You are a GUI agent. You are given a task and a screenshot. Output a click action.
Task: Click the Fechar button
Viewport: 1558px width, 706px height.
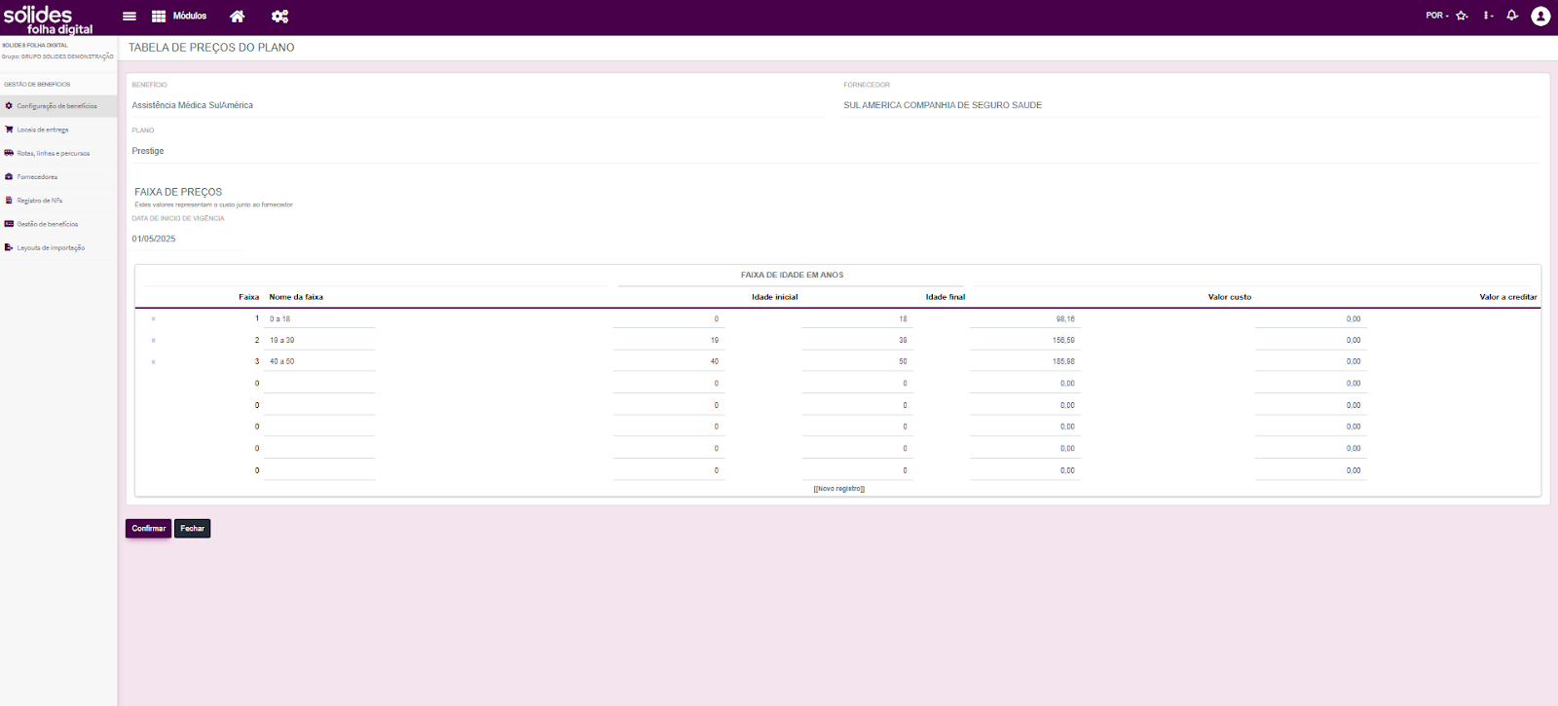click(x=193, y=529)
